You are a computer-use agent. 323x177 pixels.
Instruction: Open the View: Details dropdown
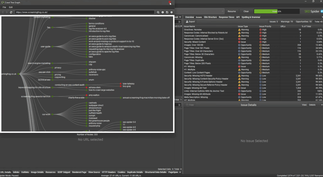315,105
